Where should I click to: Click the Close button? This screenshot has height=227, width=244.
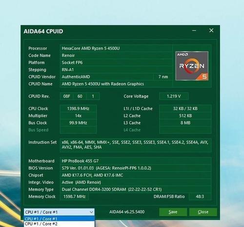(203, 212)
